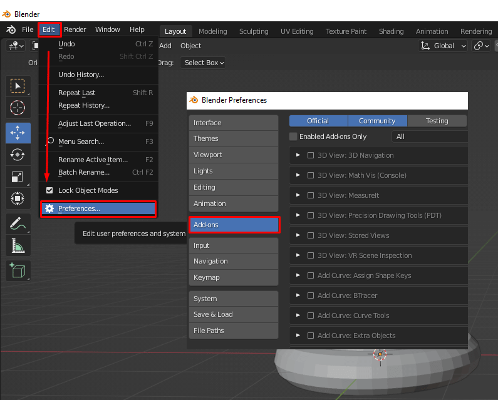498x400 pixels.
Task: Select the Select Box tool icon
Action: [x=18, y=86]
